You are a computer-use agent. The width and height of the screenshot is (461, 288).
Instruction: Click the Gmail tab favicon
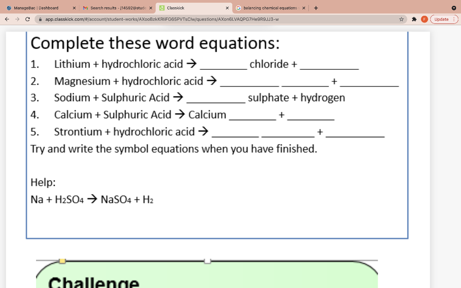coord(86,8)
